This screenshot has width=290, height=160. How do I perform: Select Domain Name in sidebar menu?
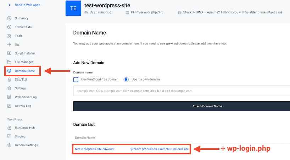click(x=24, y=71)
